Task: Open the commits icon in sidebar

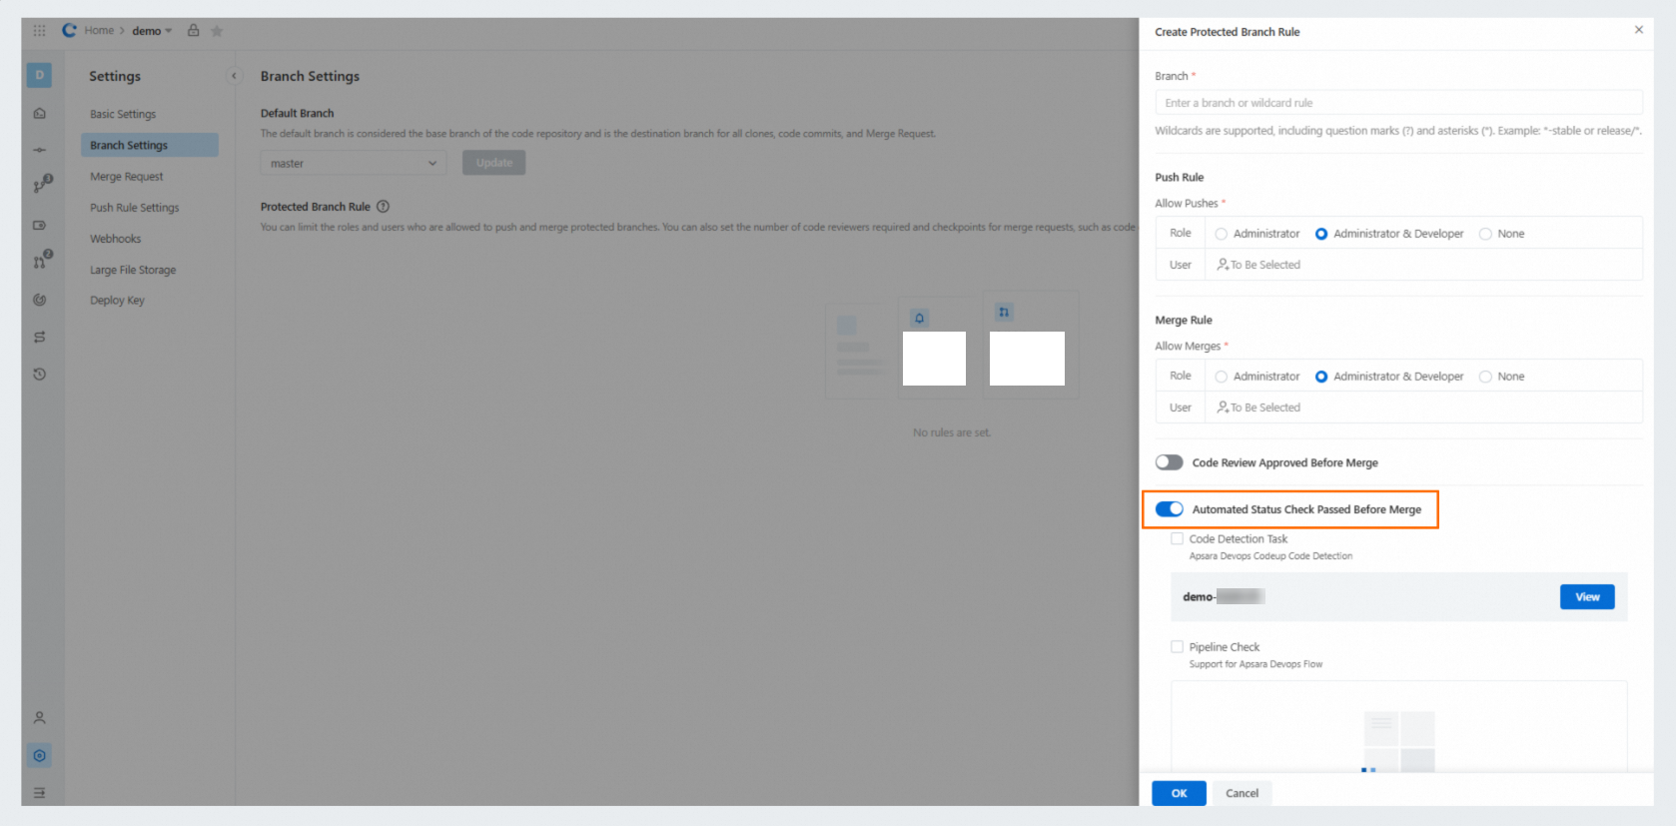Action: point(40,150)
